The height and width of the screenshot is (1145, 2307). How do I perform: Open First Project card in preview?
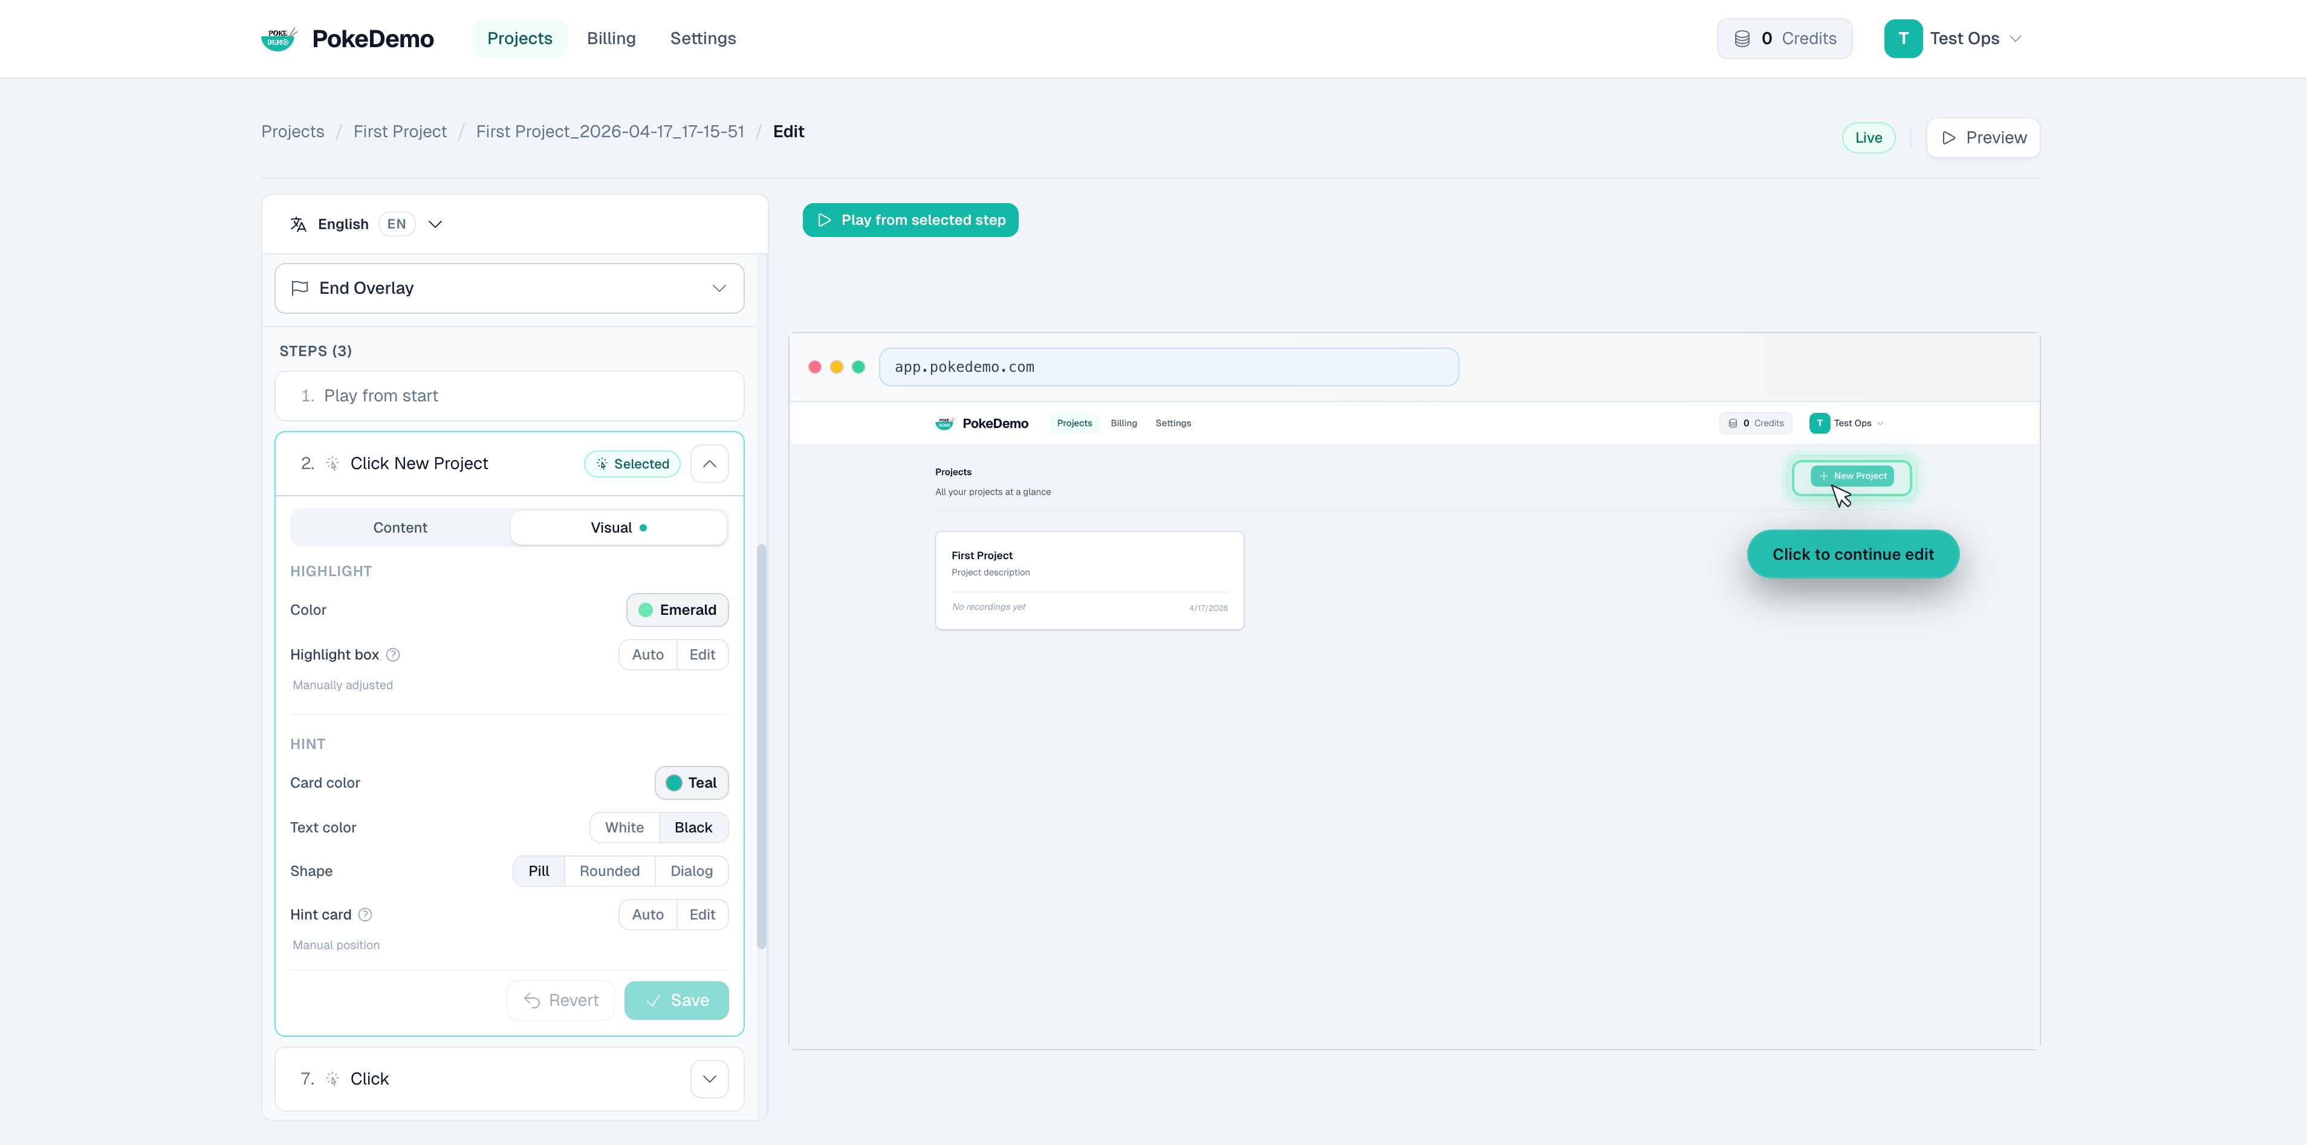(1089, 581)
